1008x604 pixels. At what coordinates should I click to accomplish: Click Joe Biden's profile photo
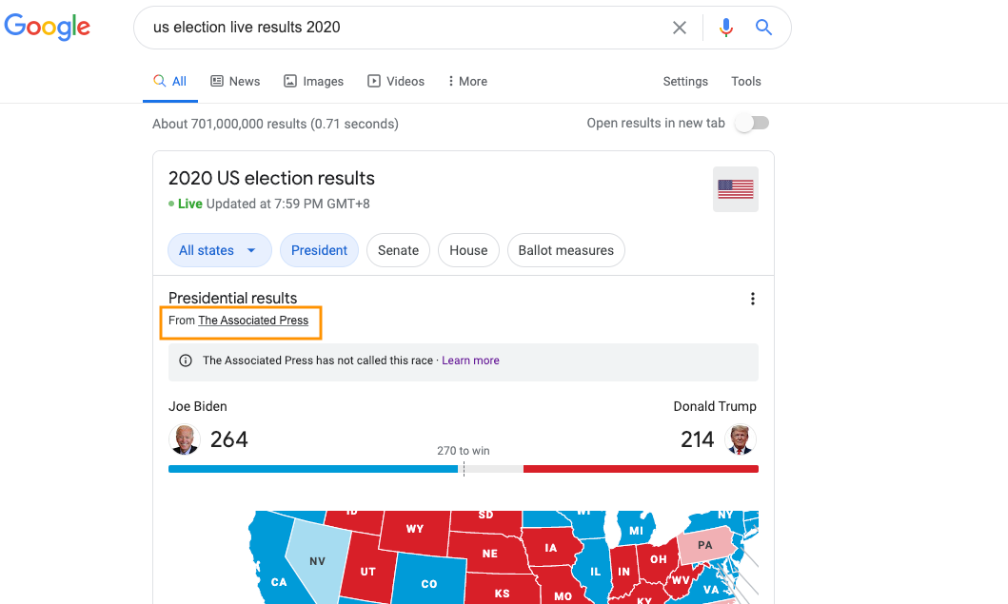click(184, 439)
